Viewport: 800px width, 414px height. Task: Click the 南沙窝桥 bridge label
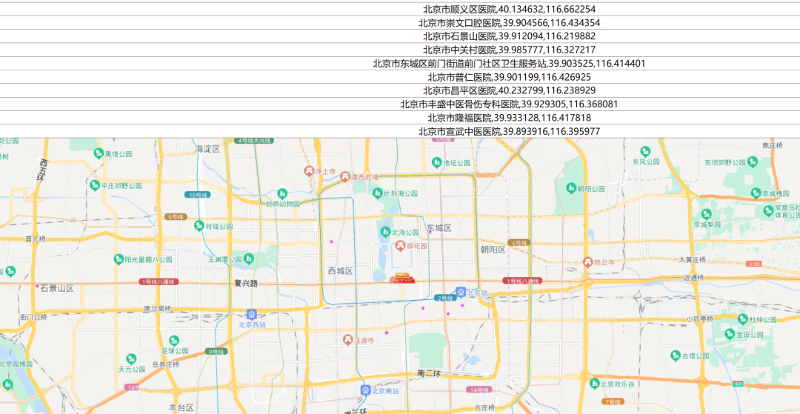158,308
